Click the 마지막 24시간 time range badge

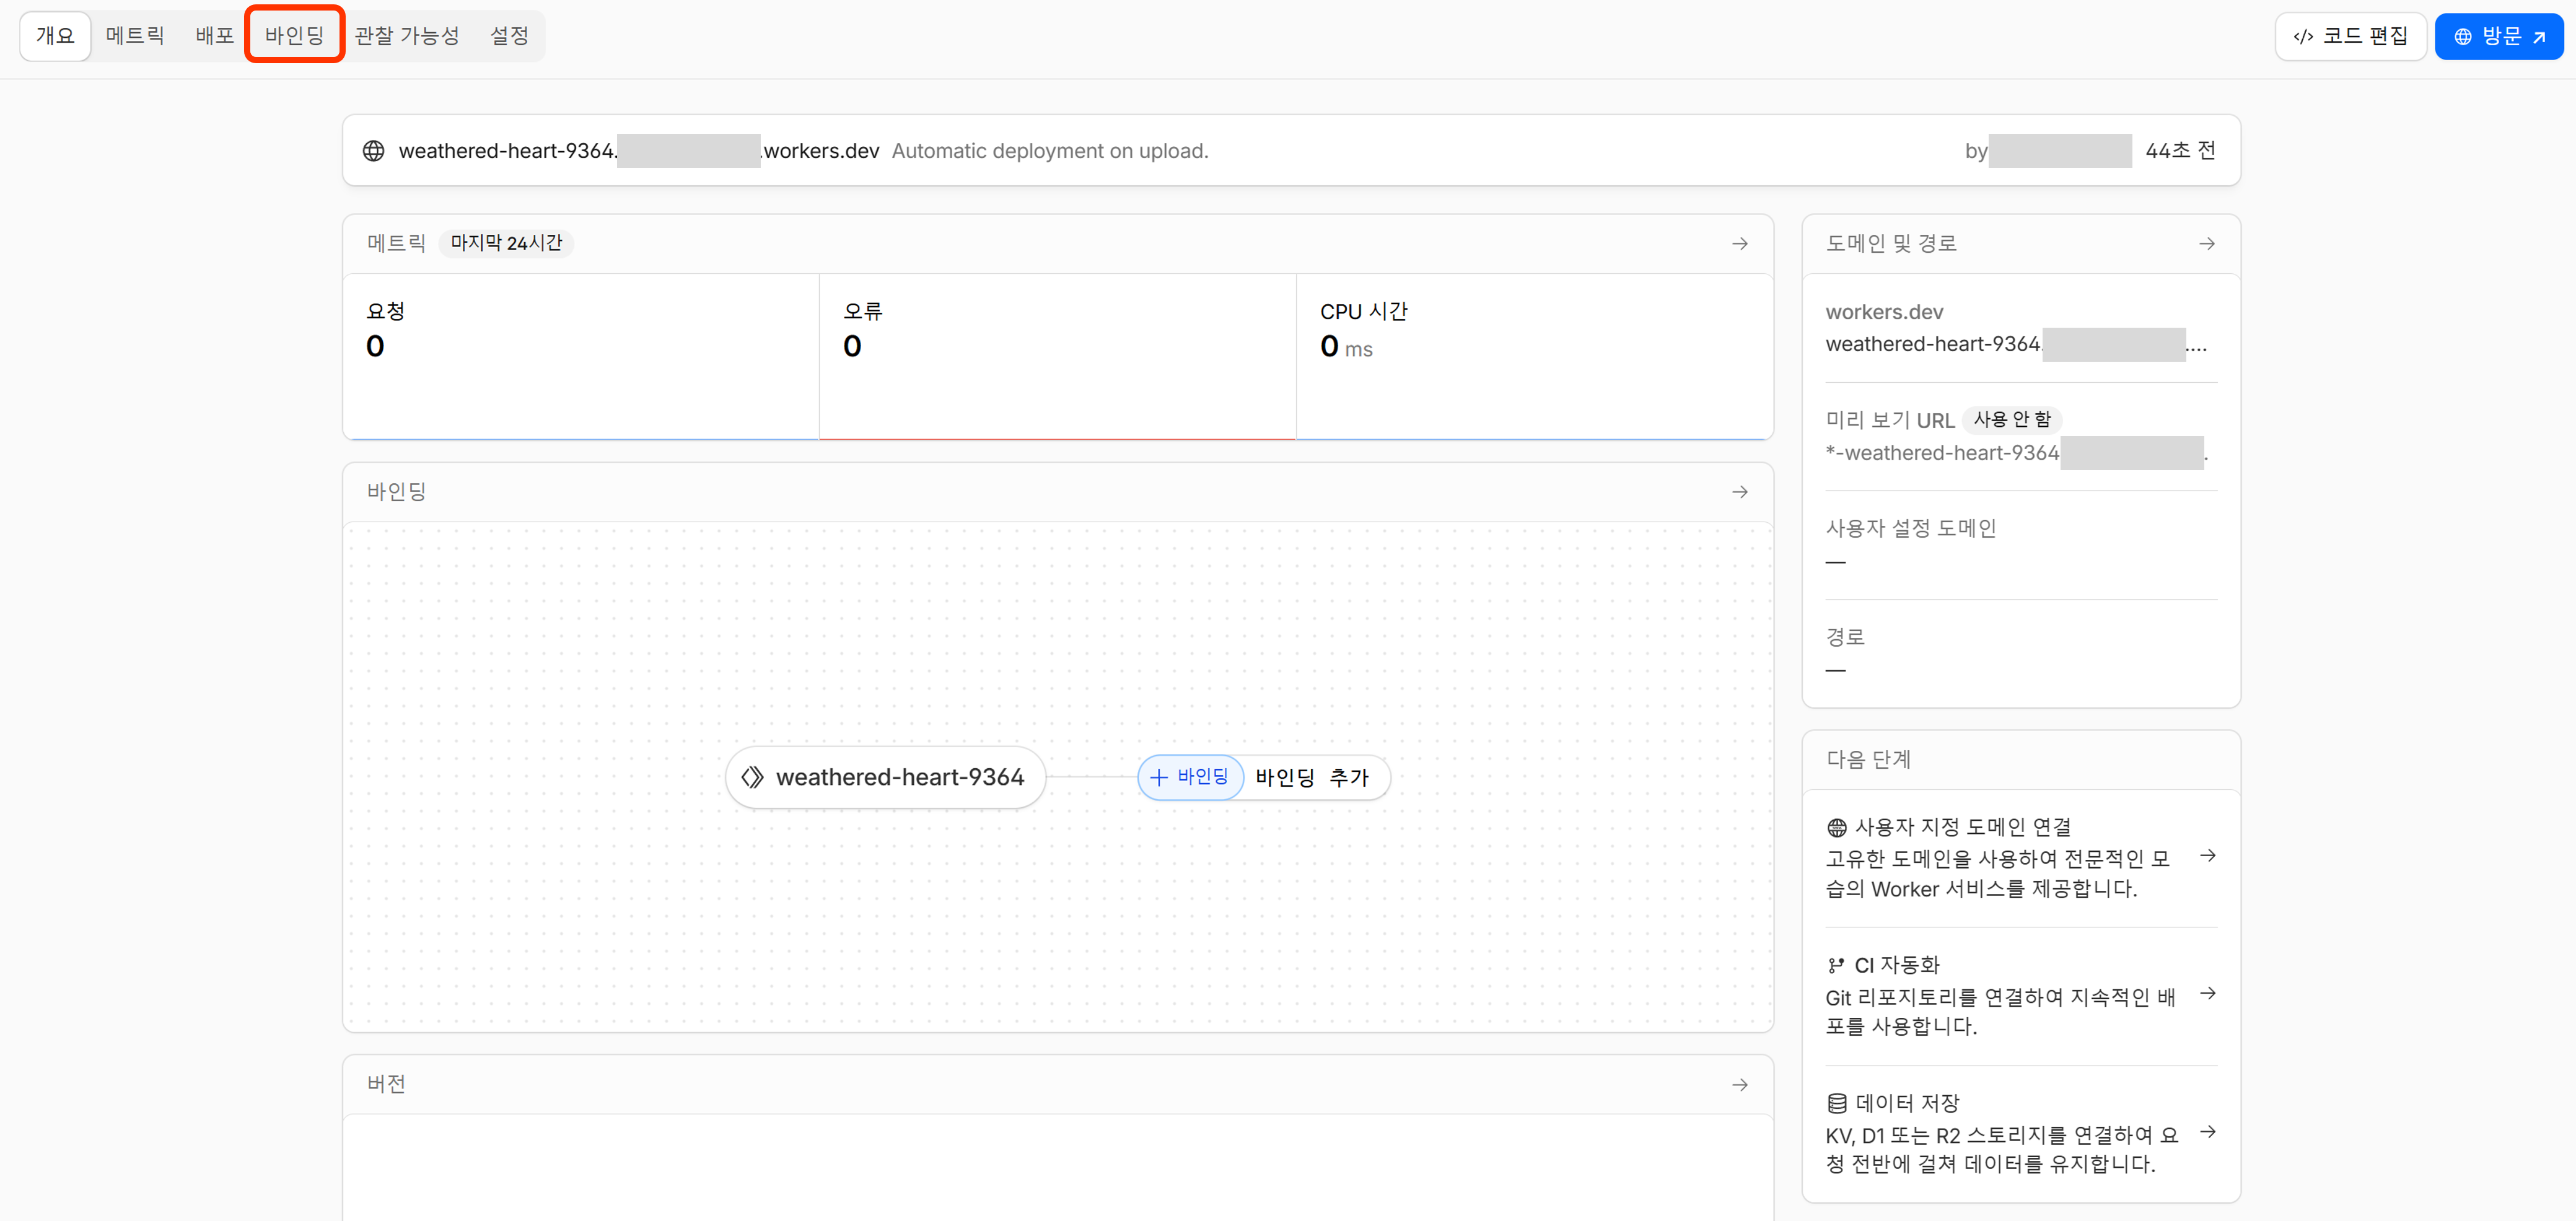click(506, 243)
